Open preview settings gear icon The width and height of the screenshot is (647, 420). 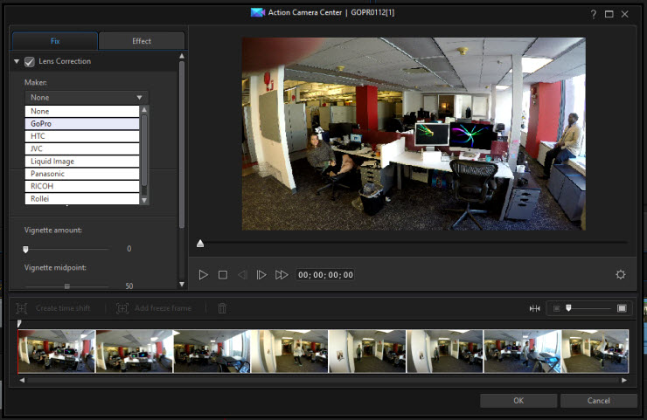pyautogui.click(x=621, y=274)
